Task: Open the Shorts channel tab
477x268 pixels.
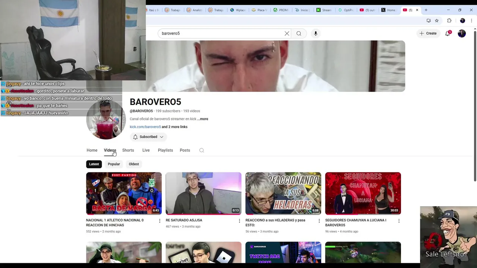Action: pos(128,150)
